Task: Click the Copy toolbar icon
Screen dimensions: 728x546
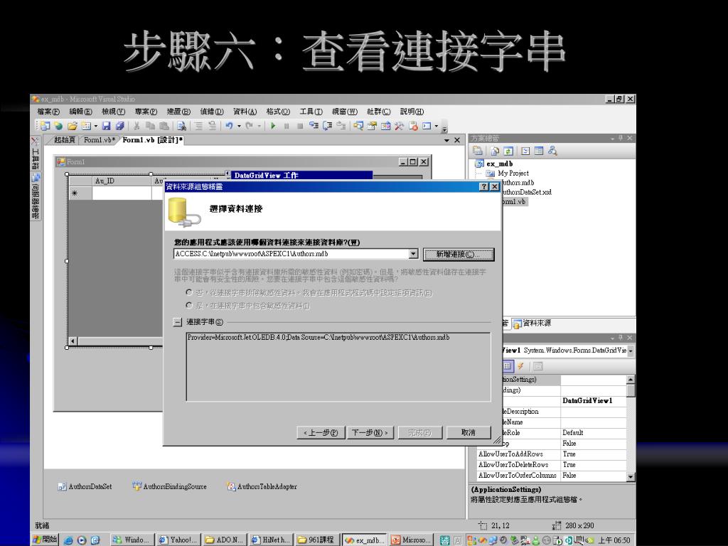Action: tap(151, 126)
